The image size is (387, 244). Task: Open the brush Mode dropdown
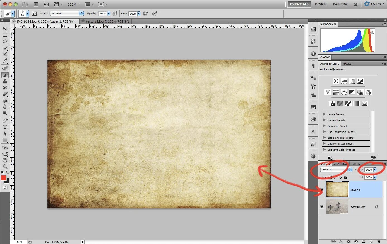pos(67,13)
